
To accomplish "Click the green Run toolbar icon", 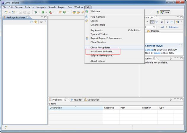I will point(43,12).
